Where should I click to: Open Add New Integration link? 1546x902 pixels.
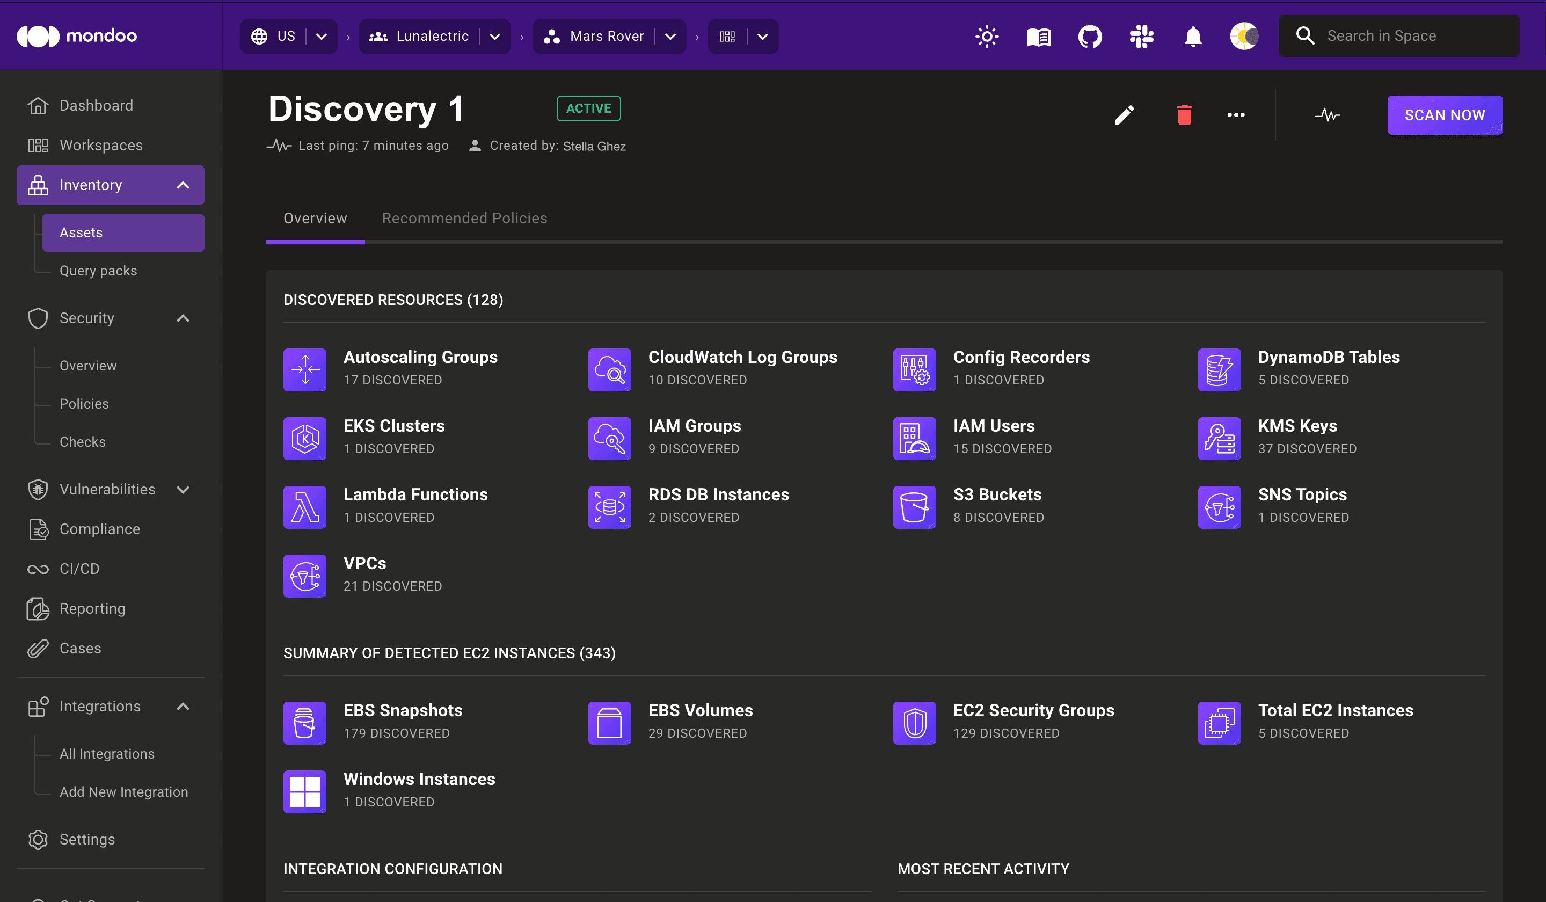point(123,791)
